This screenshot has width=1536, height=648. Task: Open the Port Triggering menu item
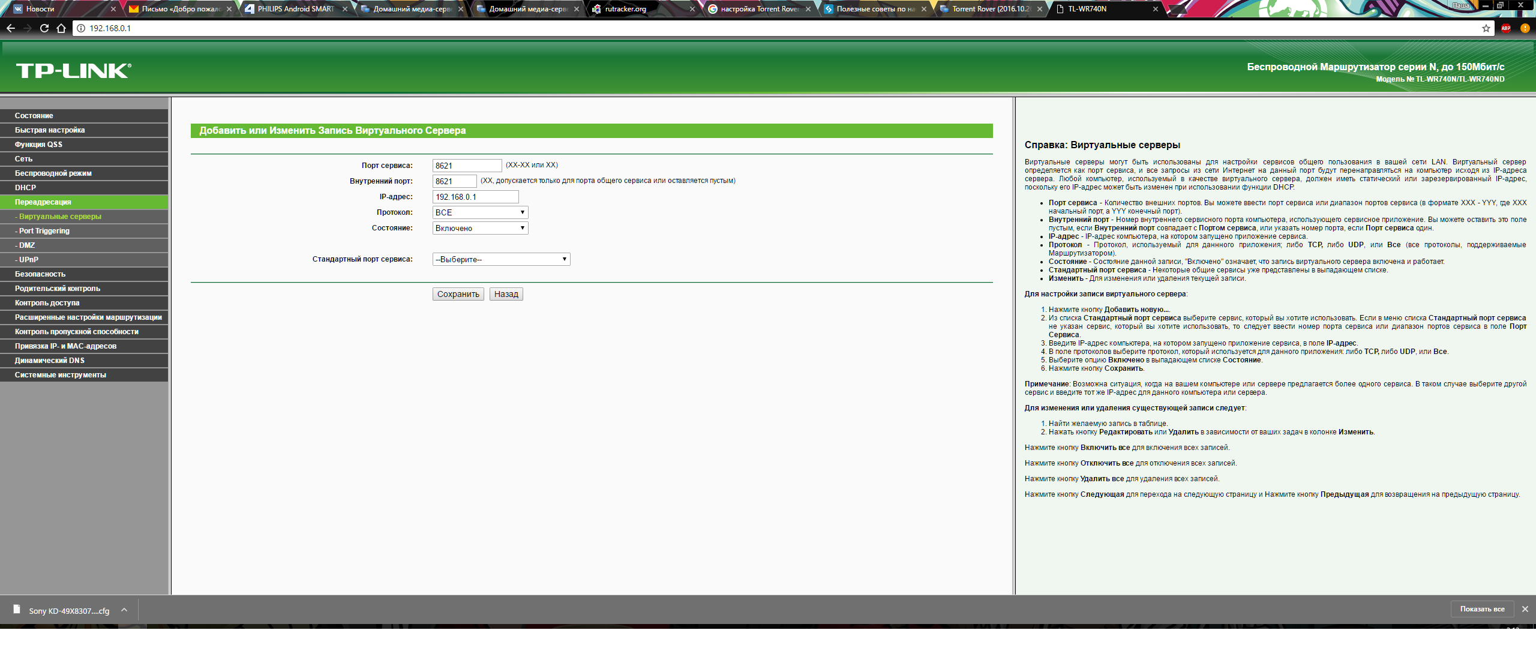[44, 231]
